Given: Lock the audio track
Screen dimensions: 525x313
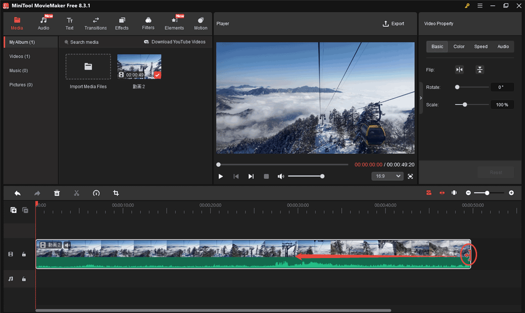Looking at the screenshot, I should [24, 279].
